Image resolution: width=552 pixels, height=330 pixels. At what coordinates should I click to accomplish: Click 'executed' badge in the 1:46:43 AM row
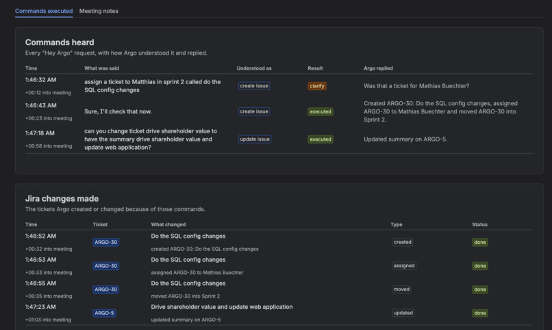tap(321, 111)
